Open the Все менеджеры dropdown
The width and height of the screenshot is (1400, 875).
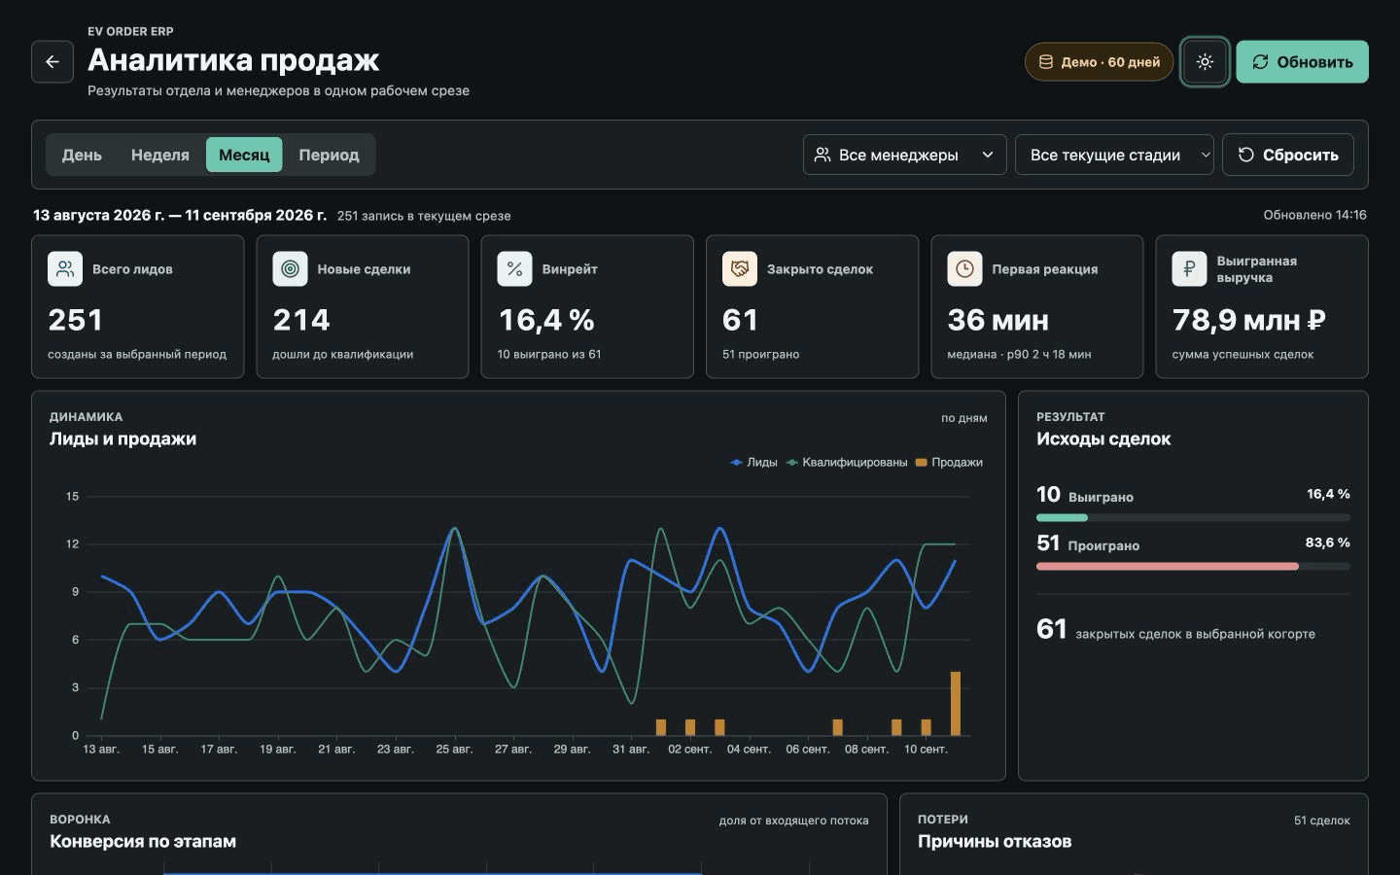(x=904, y=155)
